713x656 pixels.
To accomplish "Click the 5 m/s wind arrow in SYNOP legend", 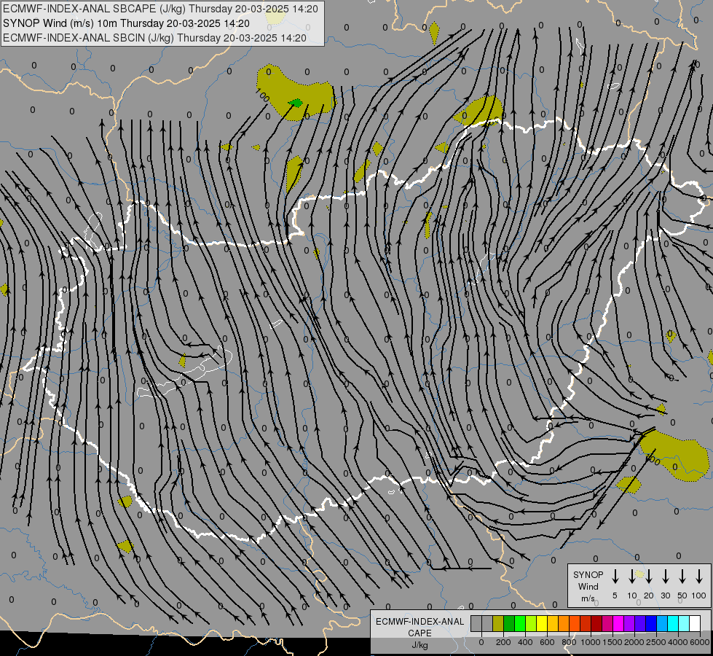I will (615, 576).
